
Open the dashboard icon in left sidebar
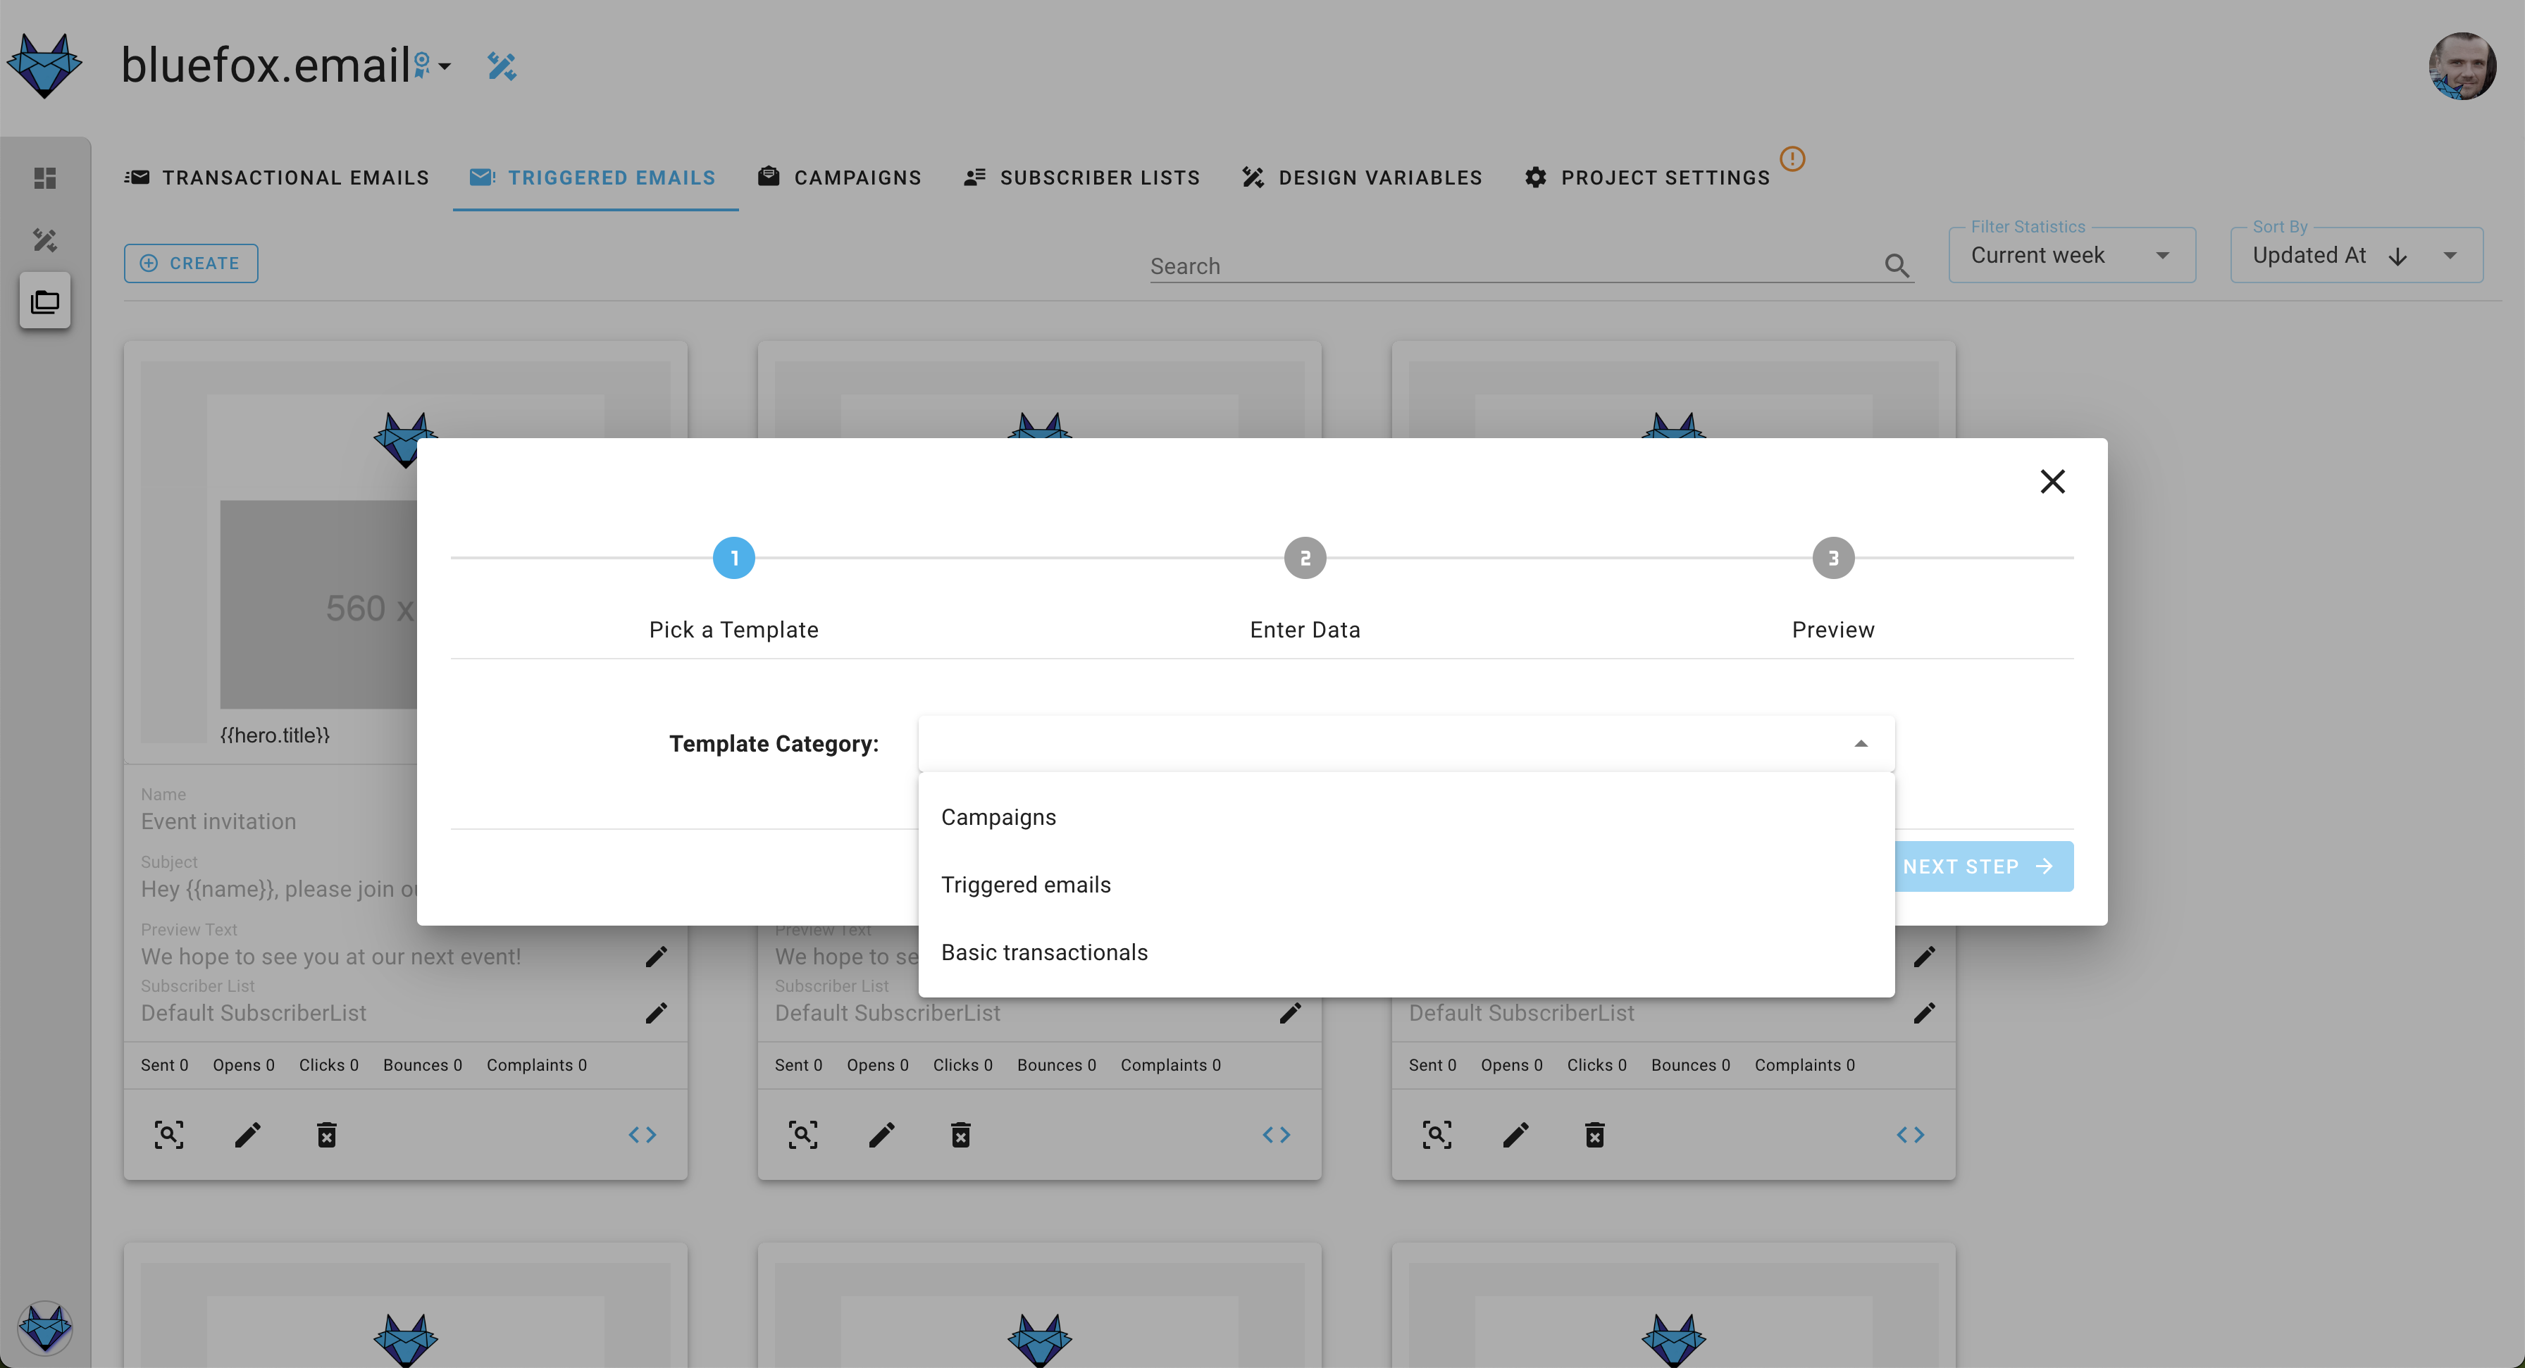point(45,178)
